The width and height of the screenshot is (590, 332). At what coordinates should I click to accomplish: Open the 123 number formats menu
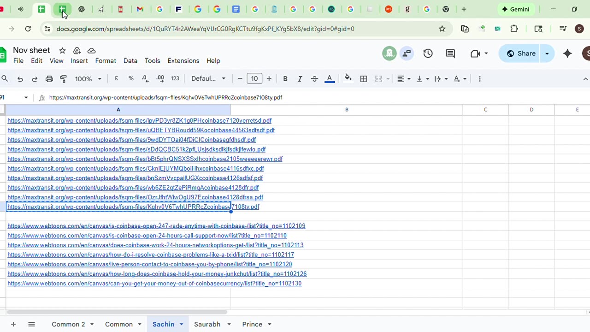pyautogui.click(x=175, y=78)
